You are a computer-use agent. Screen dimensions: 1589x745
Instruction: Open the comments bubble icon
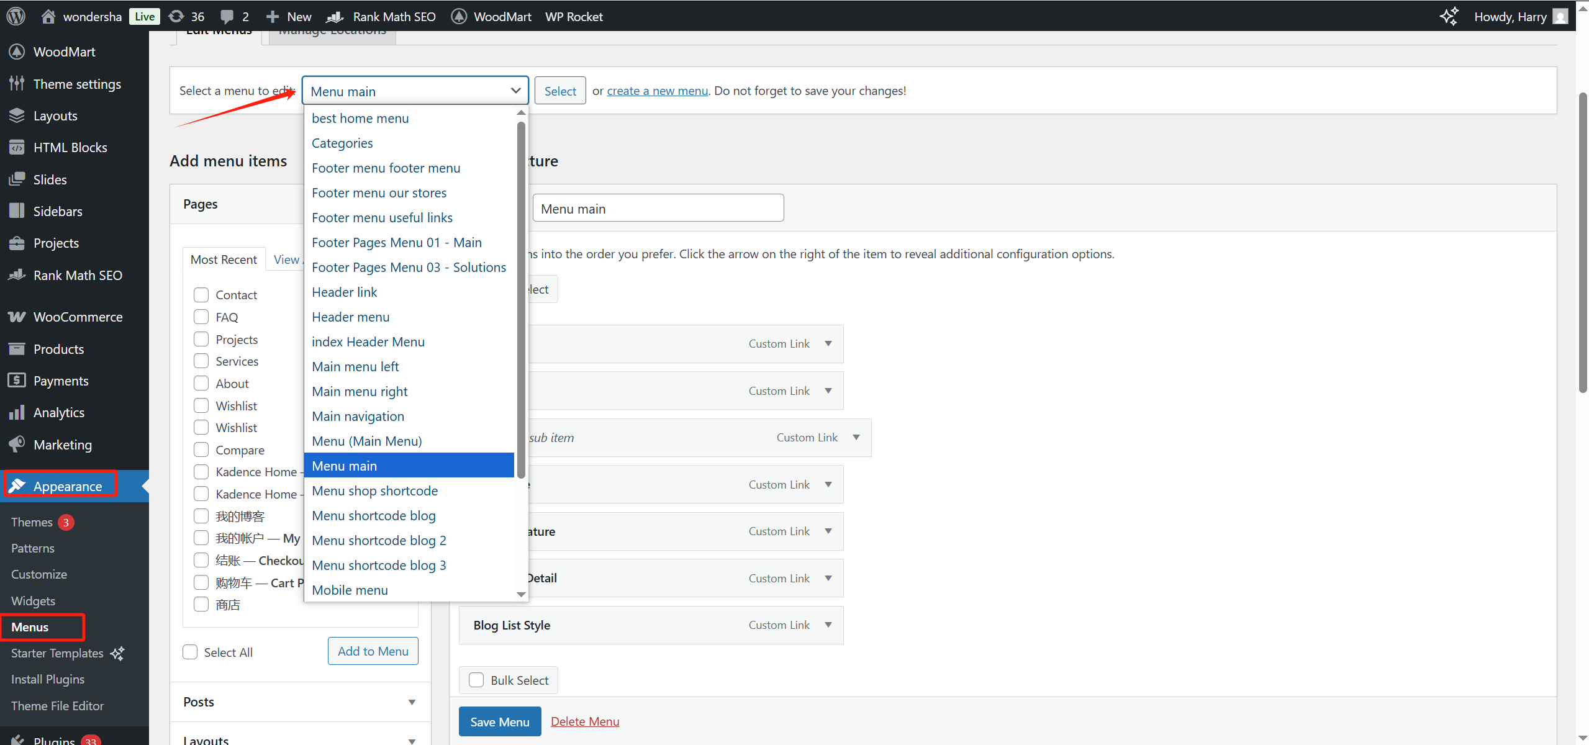(x=227, y=17)
